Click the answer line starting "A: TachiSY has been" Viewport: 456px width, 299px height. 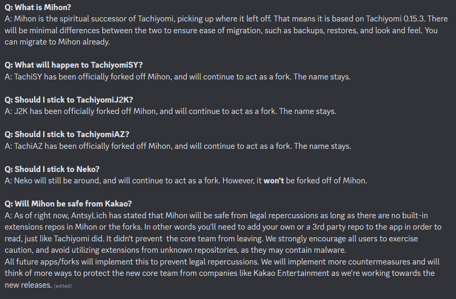[178, 77]
